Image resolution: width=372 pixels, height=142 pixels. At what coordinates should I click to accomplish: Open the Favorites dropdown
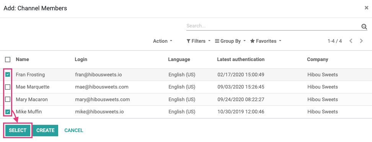tap(266, 41)
